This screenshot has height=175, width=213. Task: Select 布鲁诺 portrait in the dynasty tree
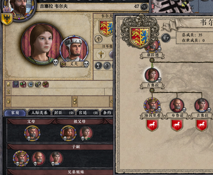pyautogui.click(x=177, y=105)
